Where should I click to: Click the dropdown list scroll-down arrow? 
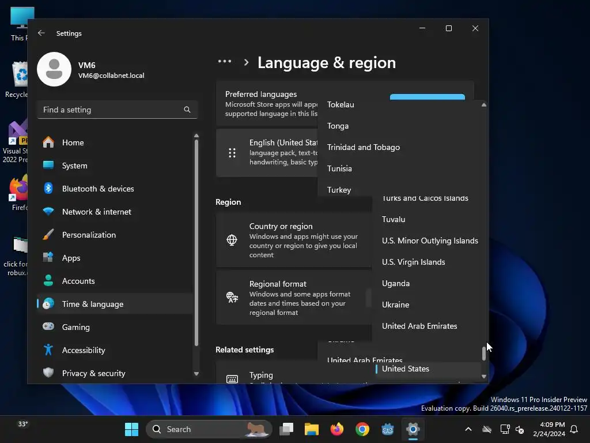point(484,376)
